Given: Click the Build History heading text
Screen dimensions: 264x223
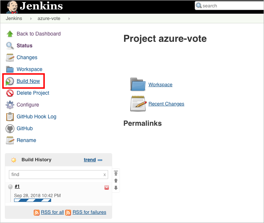Looking at the screenshot, I should pos(36,160).
